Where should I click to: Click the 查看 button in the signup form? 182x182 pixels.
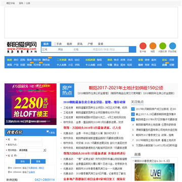pos(38,161)
